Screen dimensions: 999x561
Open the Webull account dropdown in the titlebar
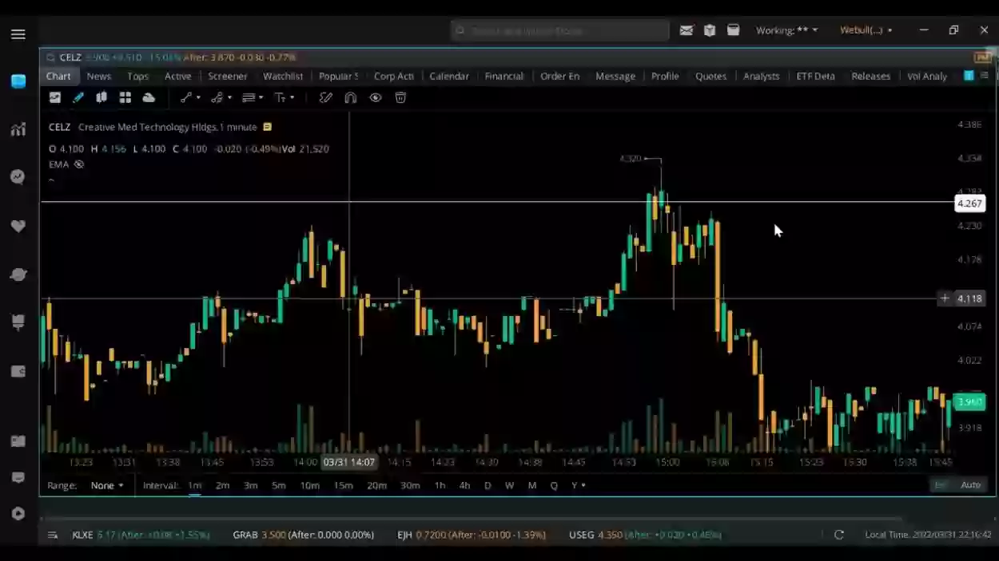(866, 30)
